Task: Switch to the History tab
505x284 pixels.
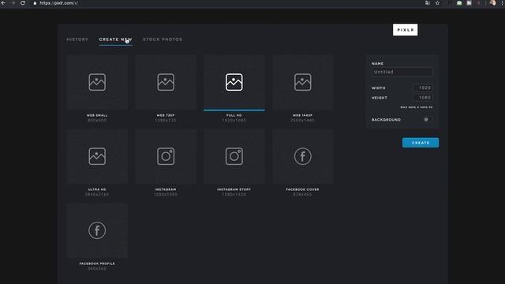Action: tap(77, 39)
